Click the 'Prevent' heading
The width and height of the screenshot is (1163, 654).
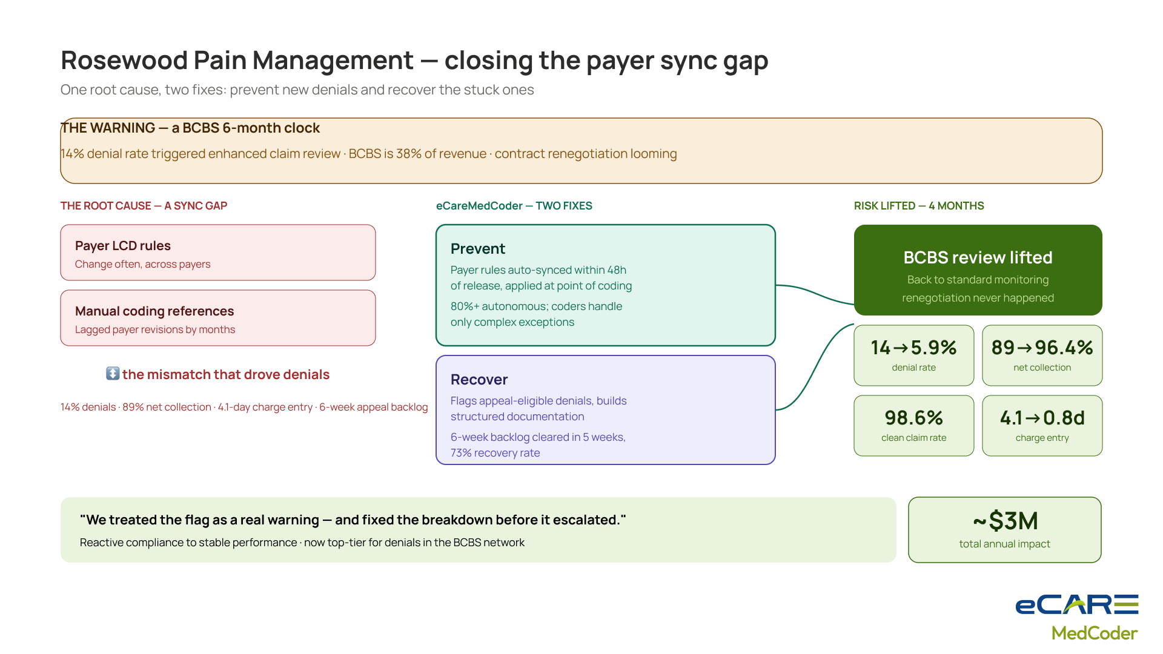click(x=478, y=249)
